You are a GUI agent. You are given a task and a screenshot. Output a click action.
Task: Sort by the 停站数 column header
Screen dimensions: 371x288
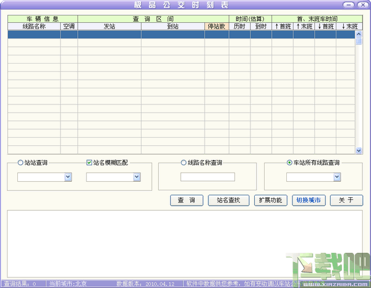(x=216, y=26)
